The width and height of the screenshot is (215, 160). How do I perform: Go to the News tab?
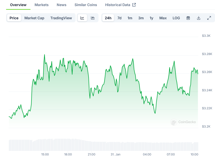[61, 5]
